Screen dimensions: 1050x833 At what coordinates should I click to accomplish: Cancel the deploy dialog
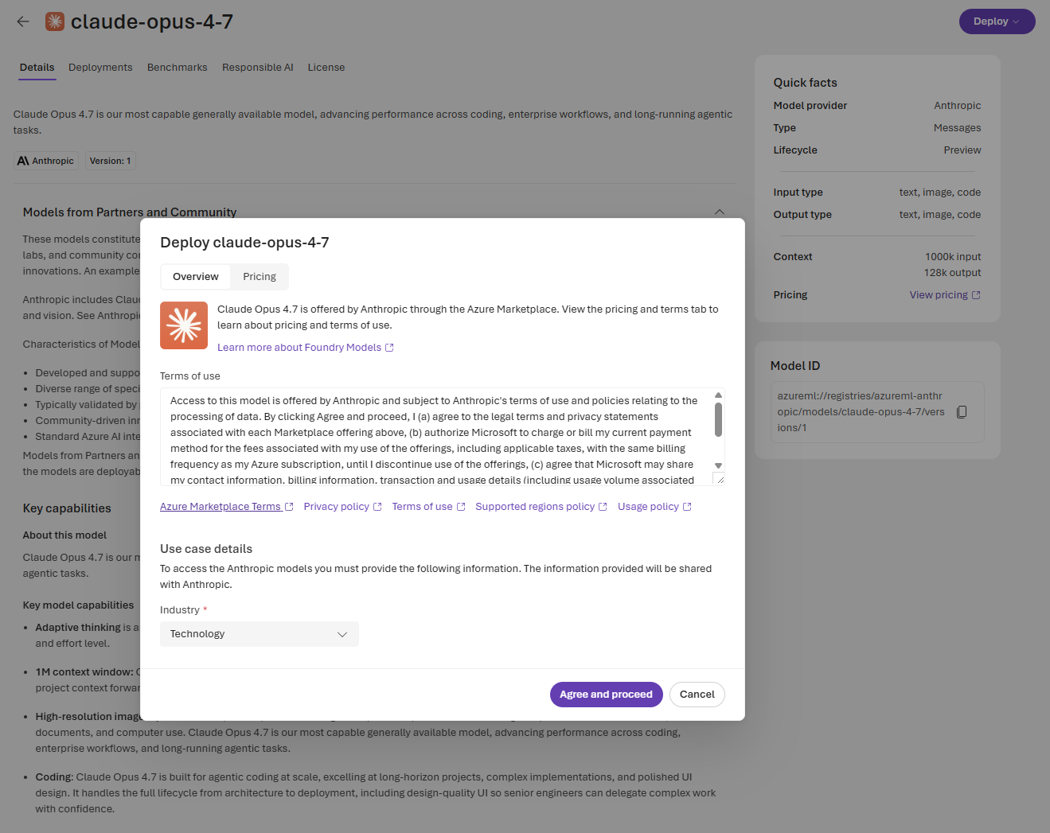pyautogui.click(x=697, y=695)
